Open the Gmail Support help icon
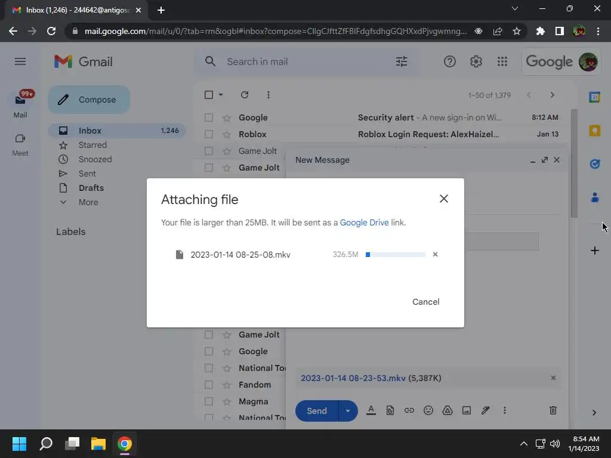Image resolution: width=611 pixels, height=458 pixels. tap(449, 61)
